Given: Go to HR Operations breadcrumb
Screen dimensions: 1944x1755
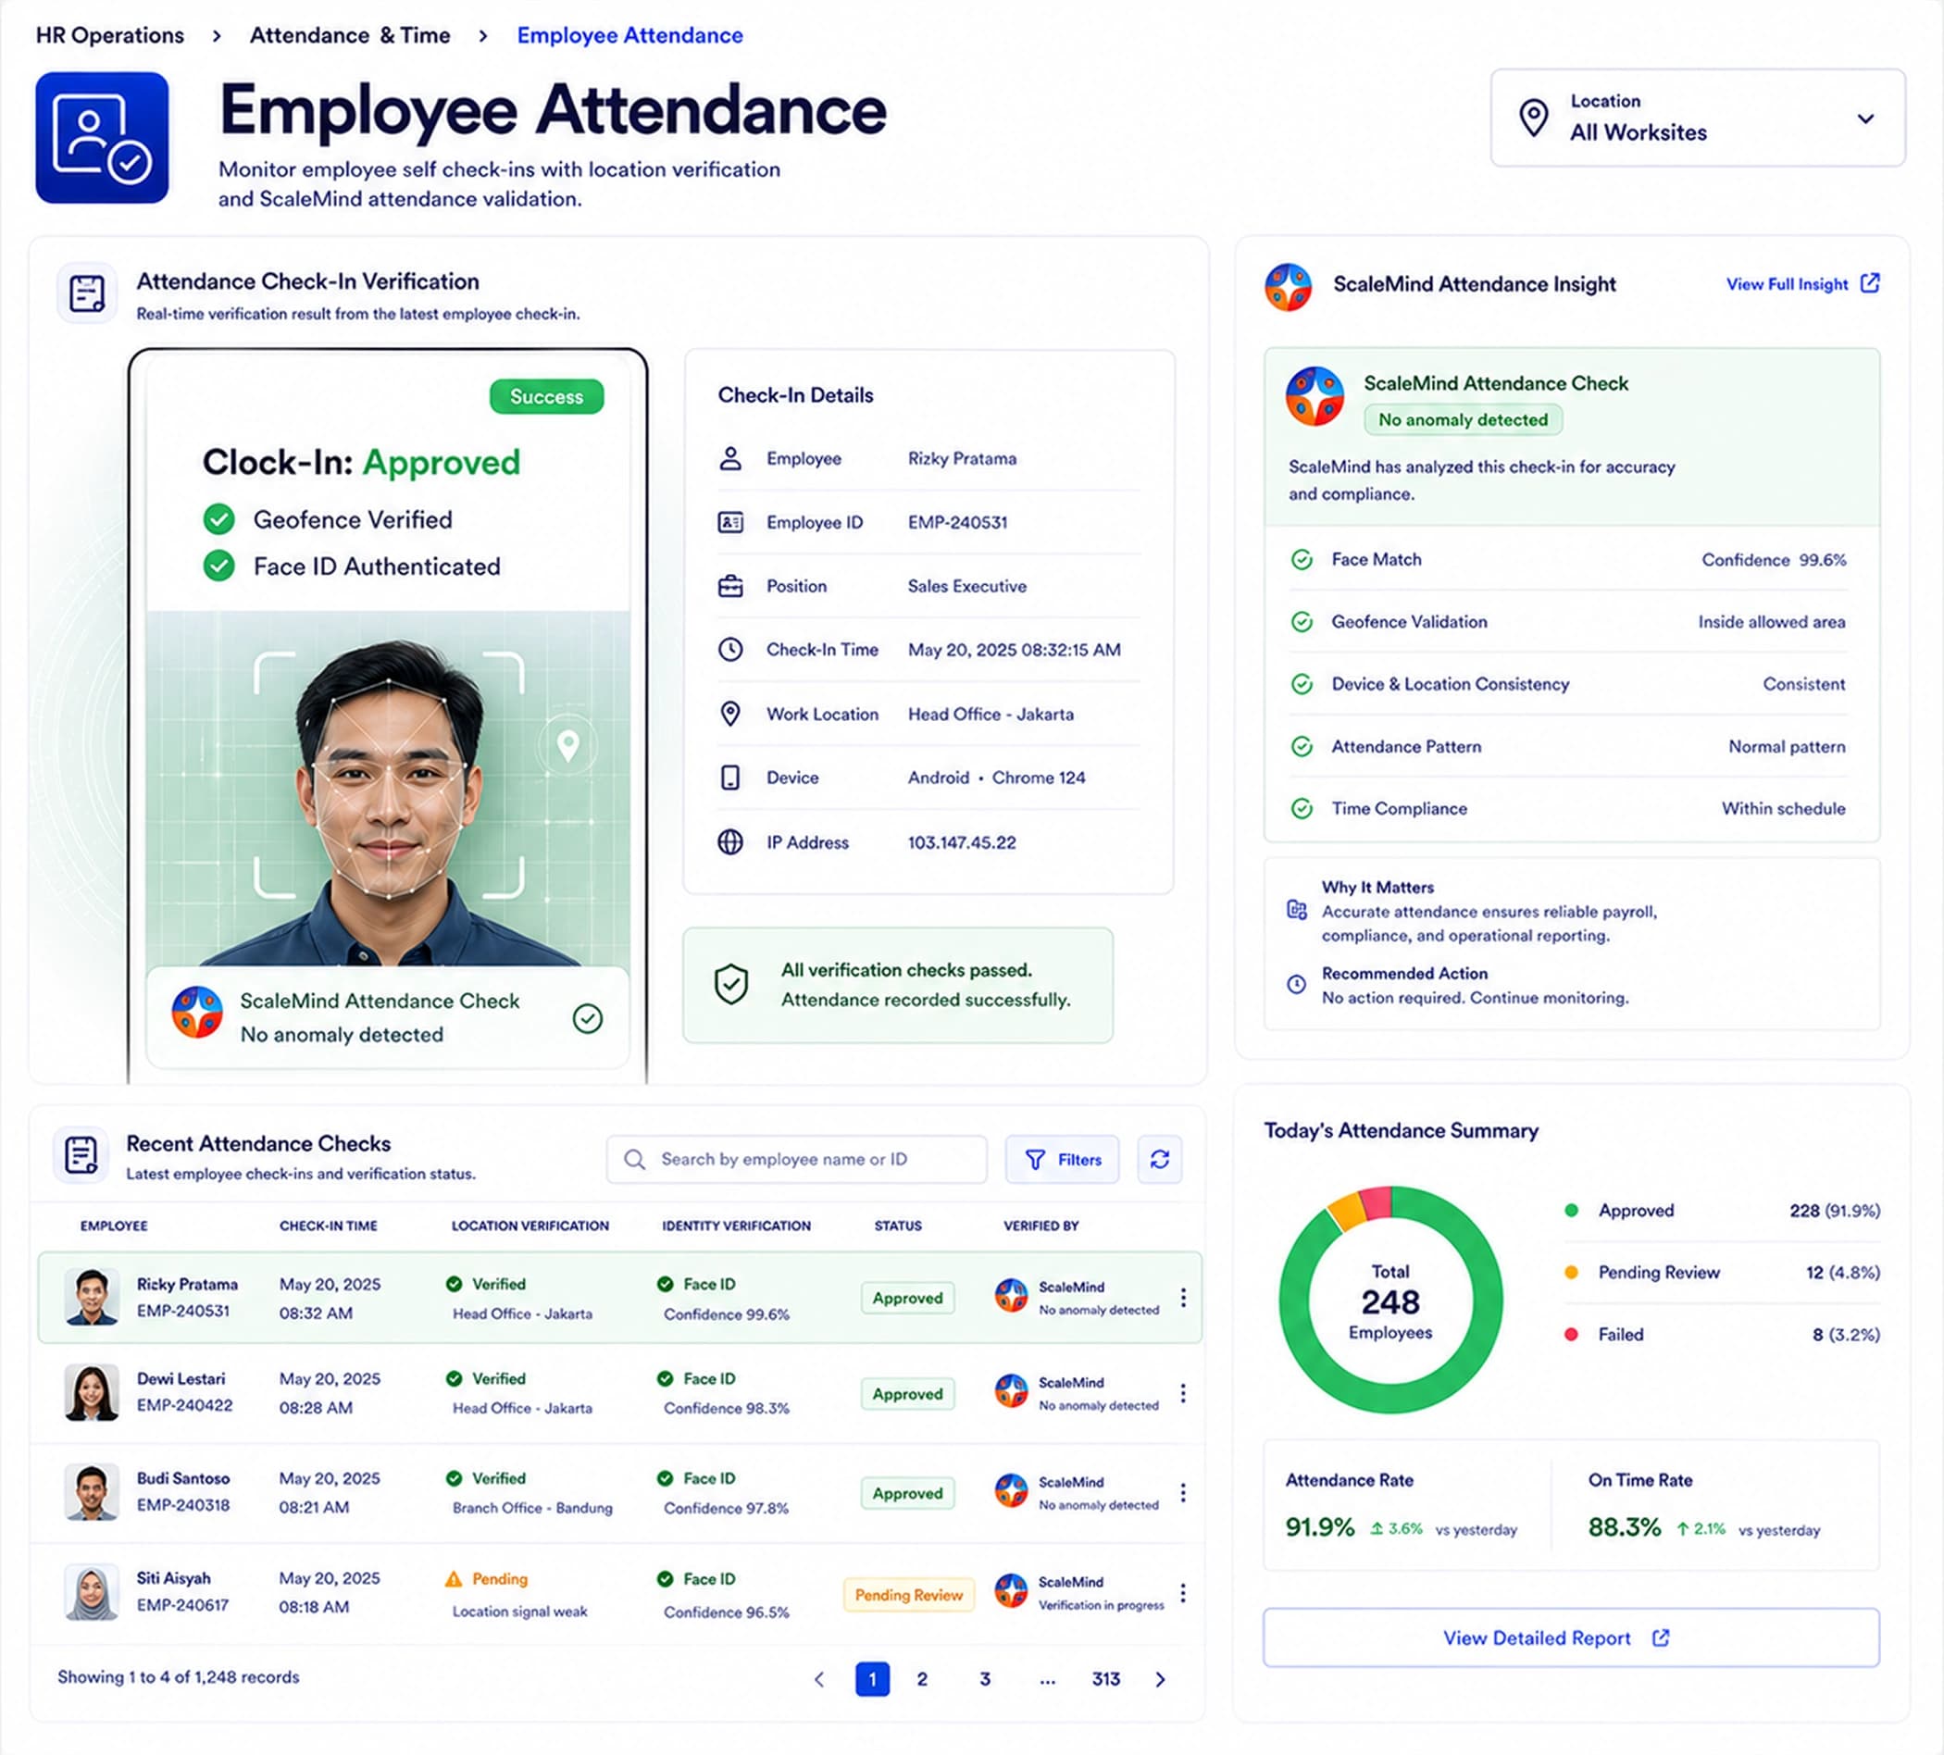Looking at the screenshot, I should coord(110,36).
